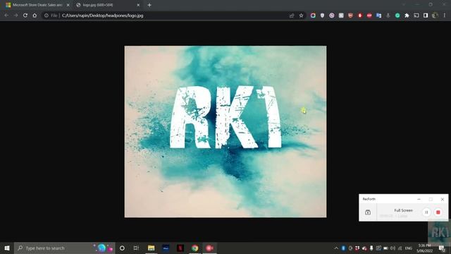Click the Type here to search box
451x254 pixels.
tap(65, 248)
